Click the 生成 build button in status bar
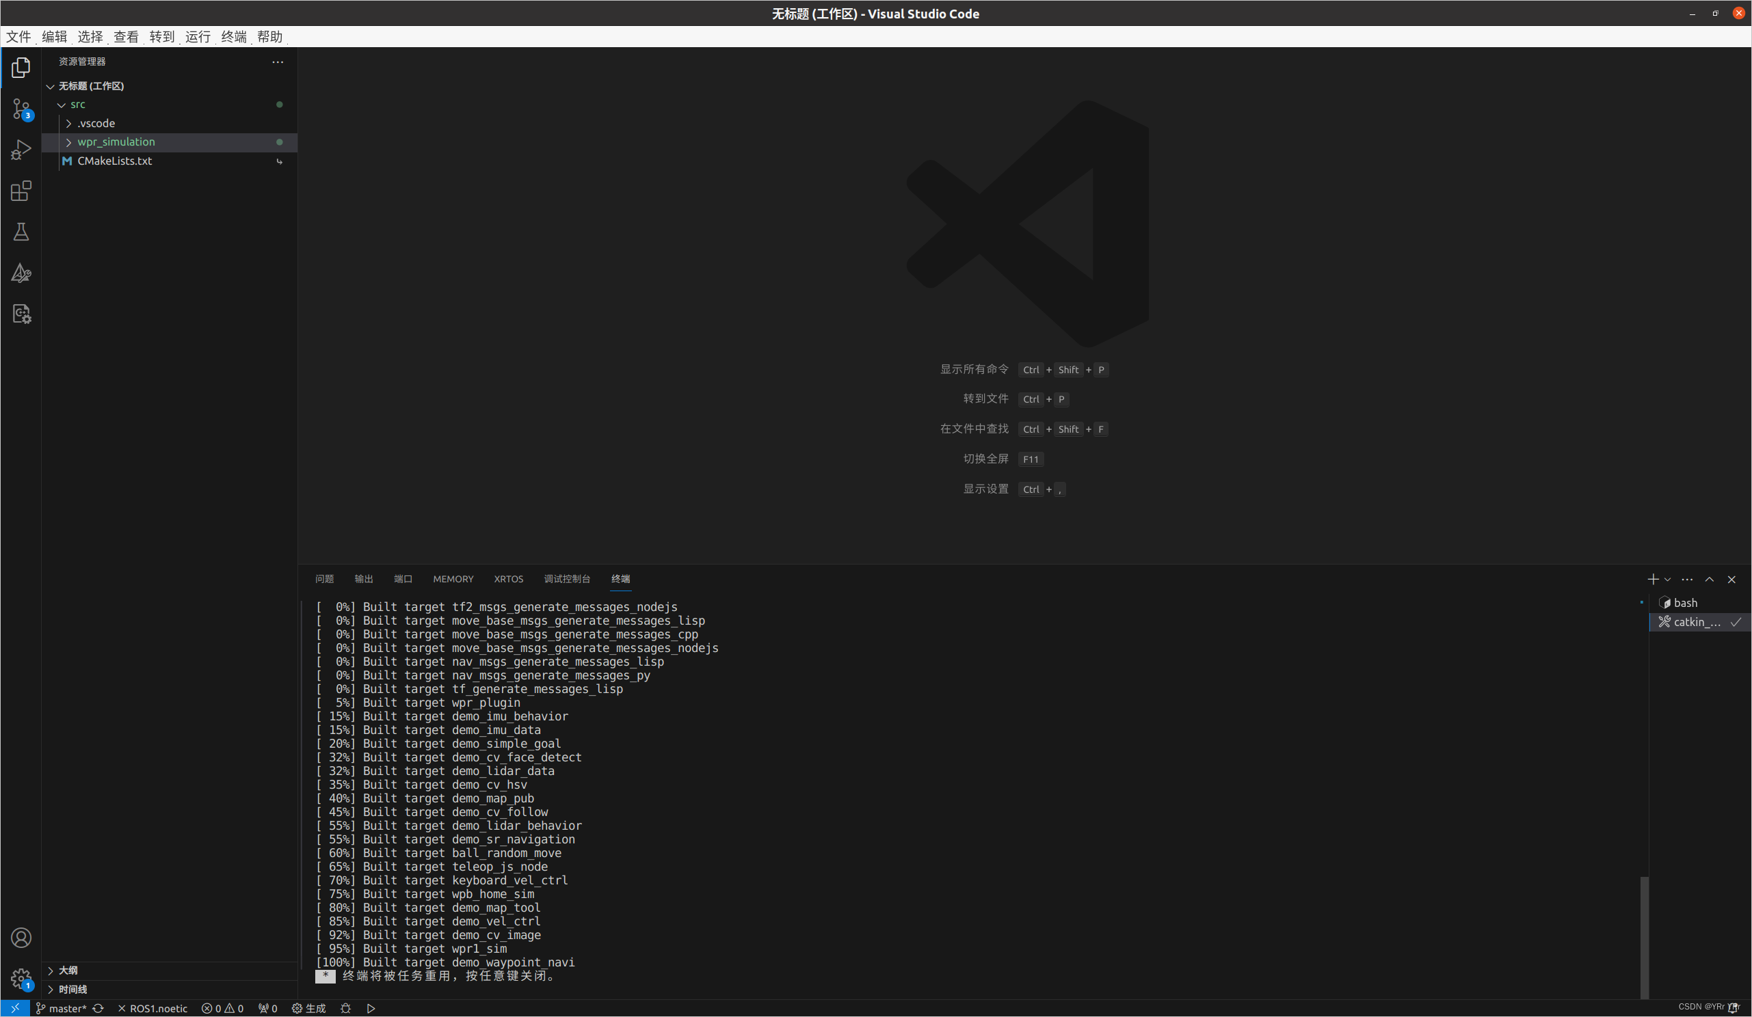 pos(308,1008)
